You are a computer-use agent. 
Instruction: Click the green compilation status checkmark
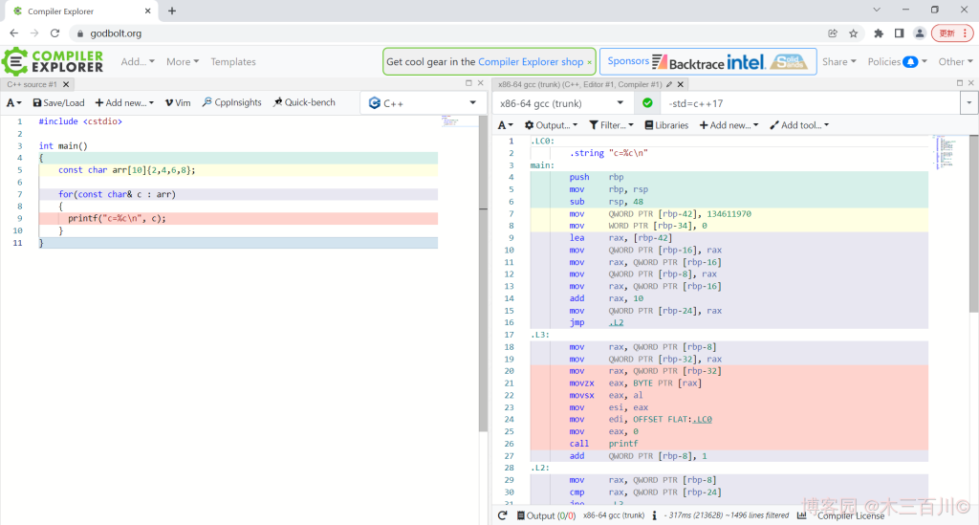click(x=647, y=103)
